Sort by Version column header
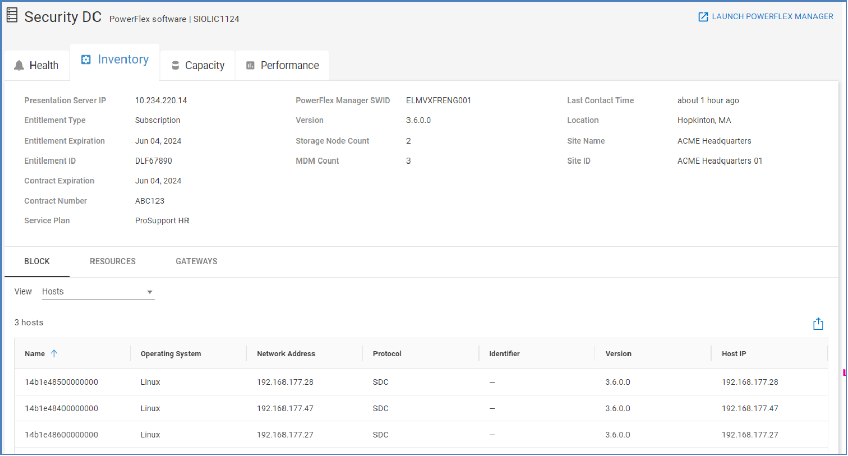Image resolution: width=848 pixels, height=456 pixels. point(618,354)
